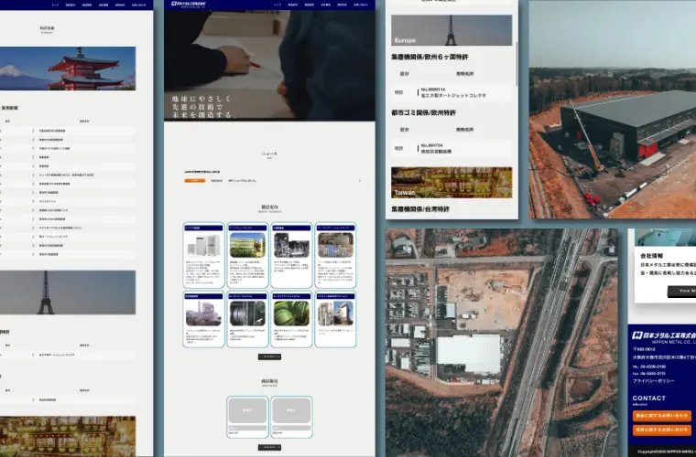Click the CONTACT heading in the footer

[x=649, y=399]
